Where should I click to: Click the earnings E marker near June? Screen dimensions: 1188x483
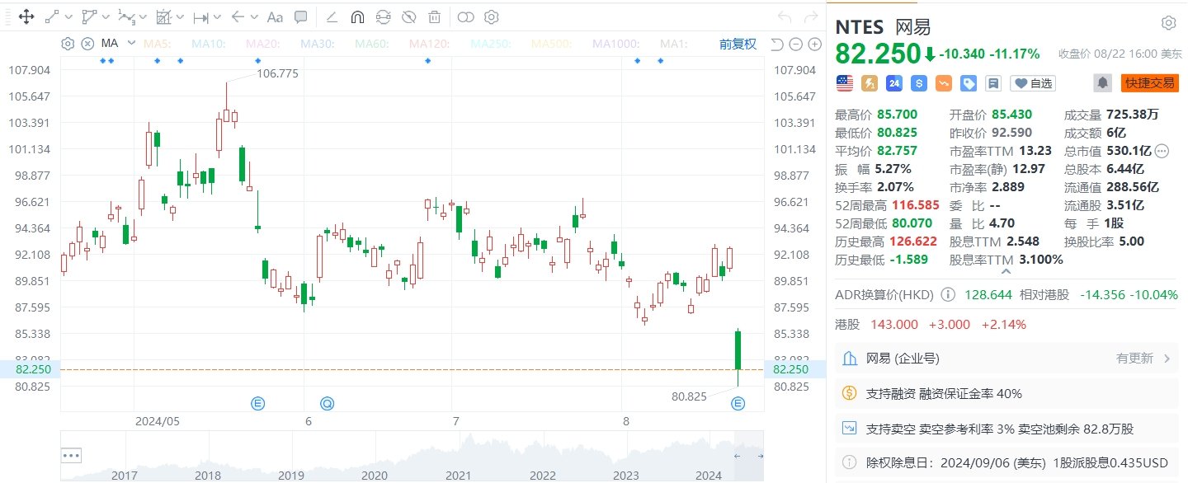click(257, 403)
